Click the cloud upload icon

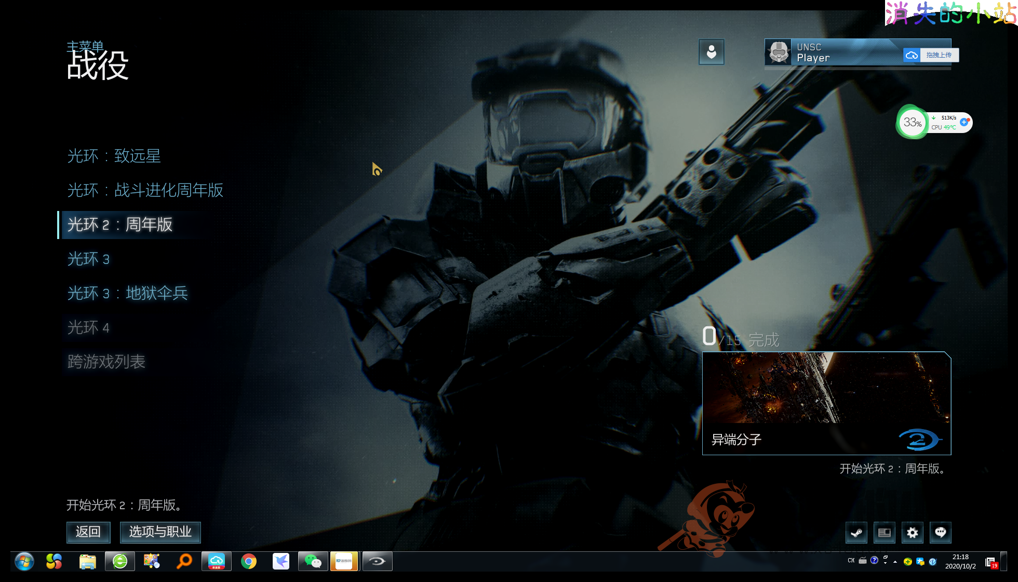[x=912, y=55]
